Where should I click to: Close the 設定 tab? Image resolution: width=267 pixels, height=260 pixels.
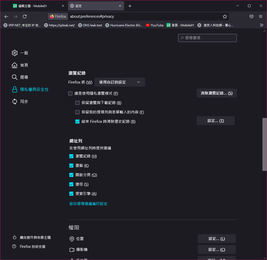pyautogui.click(x=120, y=6)
